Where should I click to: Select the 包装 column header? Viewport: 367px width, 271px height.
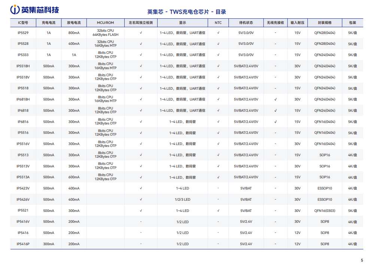click(352, 23)
